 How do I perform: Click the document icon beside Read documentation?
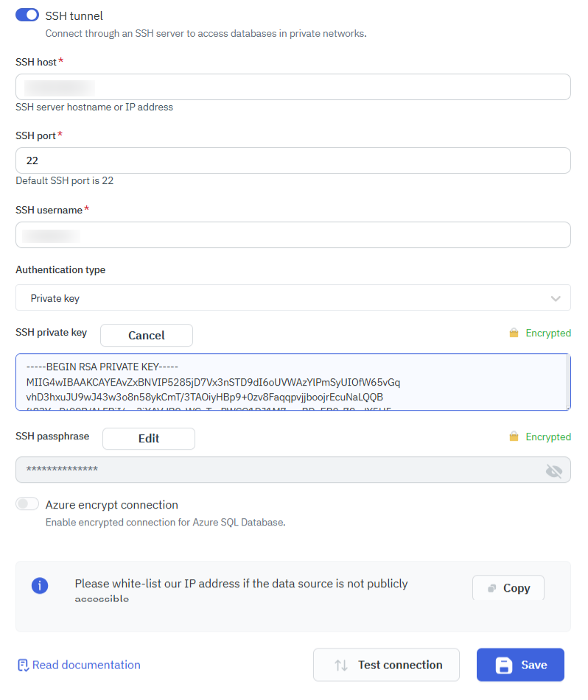24,665
